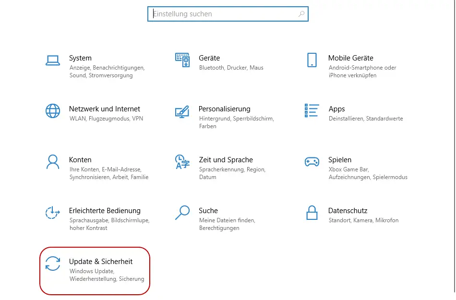
Task: Click the Suche magnifier category icon
Action: (182, 212)
